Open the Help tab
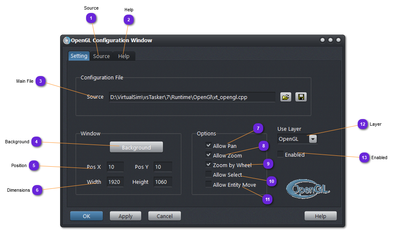Screen dimensions: 394x231 click(124, 56)
